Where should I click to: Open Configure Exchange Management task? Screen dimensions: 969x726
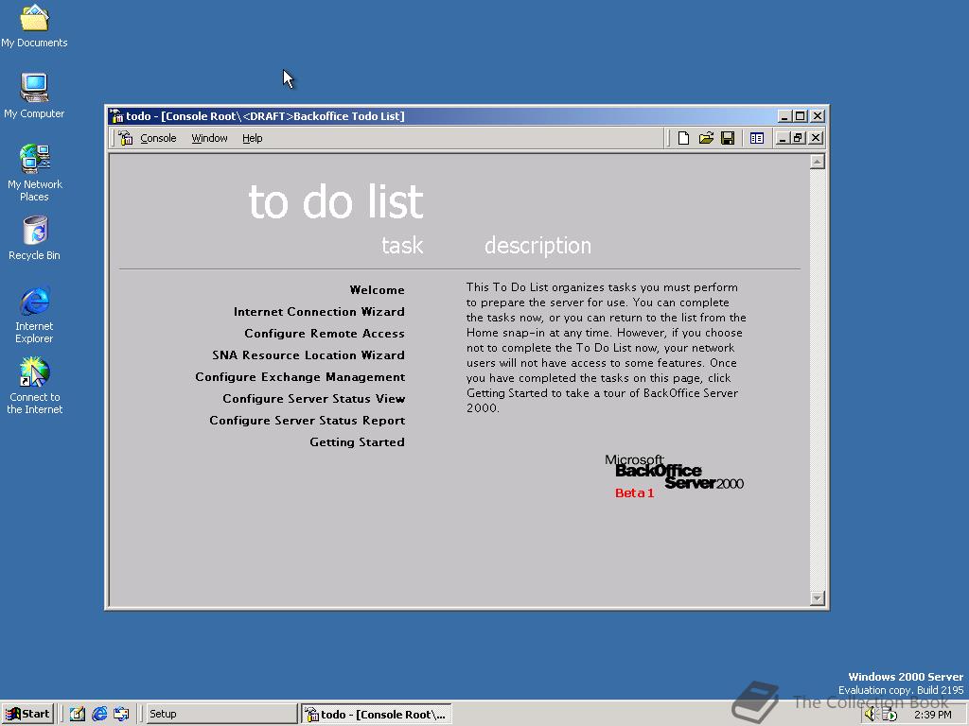tap(300, 376)
